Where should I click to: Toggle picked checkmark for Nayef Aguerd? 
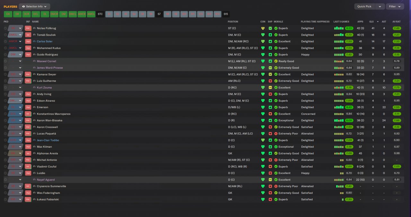tap(5, 180)
